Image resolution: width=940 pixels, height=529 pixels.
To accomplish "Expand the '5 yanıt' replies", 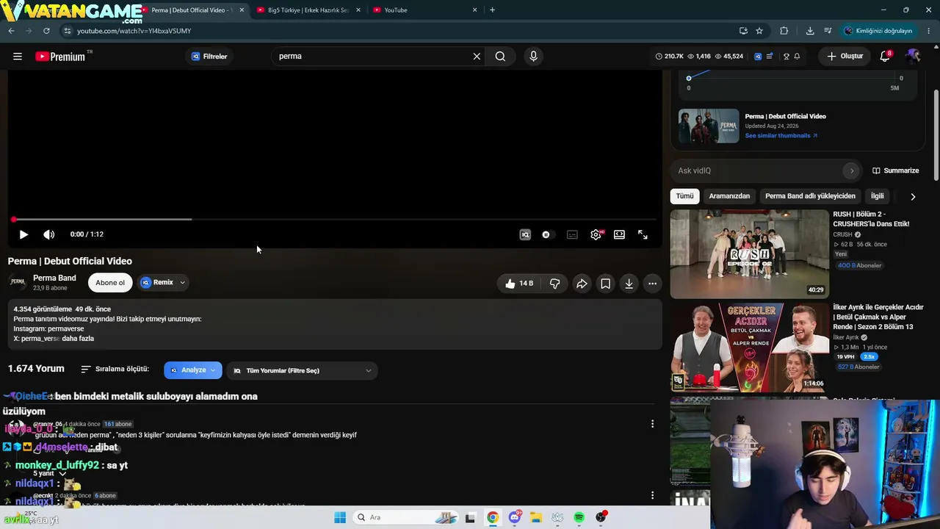I will (50, 474).
